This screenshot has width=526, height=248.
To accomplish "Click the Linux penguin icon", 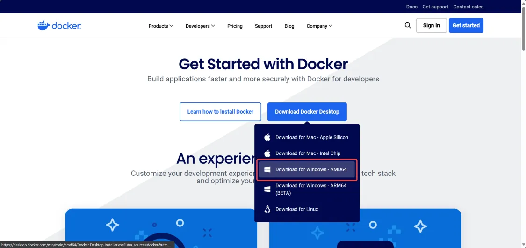I will click(x=267, y=209).
